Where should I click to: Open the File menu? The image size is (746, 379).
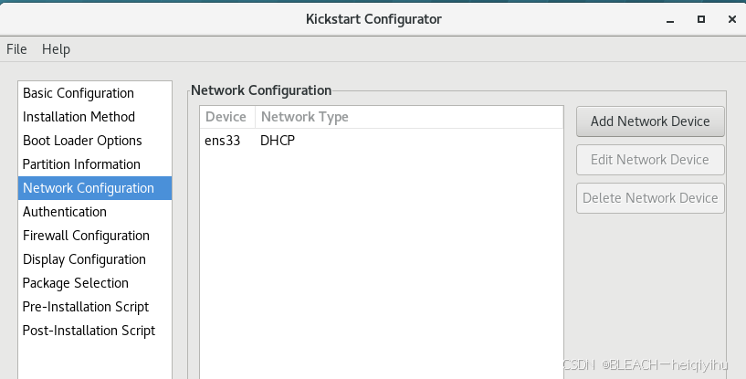[16, 49]
